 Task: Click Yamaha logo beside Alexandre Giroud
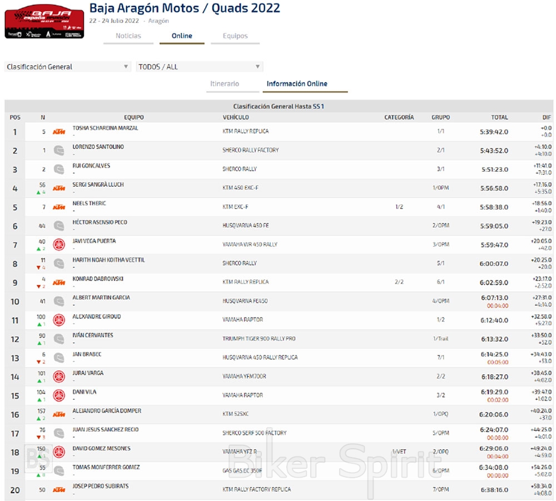[x=58, y=320]
